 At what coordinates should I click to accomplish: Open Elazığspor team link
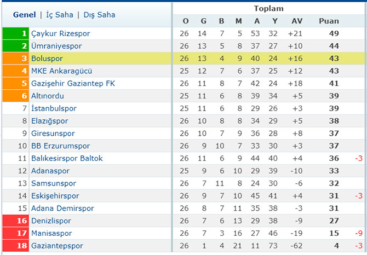point(50,121)
